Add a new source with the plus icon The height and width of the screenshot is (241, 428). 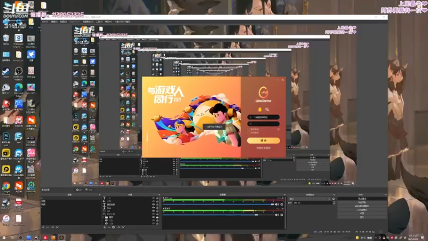[104, 227]
